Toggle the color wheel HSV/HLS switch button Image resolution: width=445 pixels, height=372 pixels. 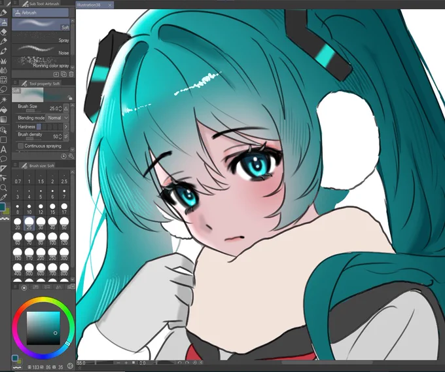[x=70, y=365]
